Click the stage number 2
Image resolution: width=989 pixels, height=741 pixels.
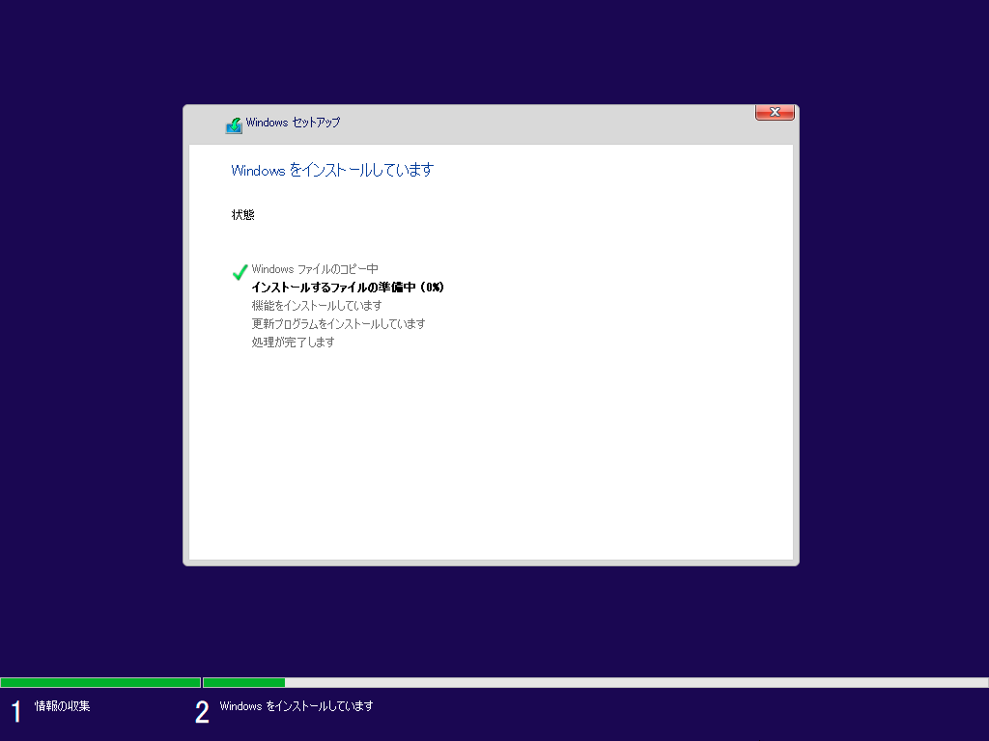pos(202,711)
